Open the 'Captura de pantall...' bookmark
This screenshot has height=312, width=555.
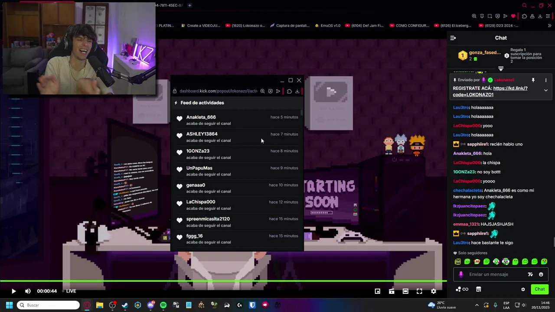(290, 26)
